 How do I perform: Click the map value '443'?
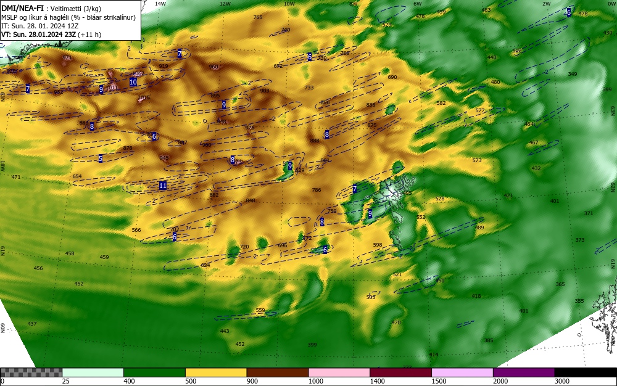[x=225, y=331]
